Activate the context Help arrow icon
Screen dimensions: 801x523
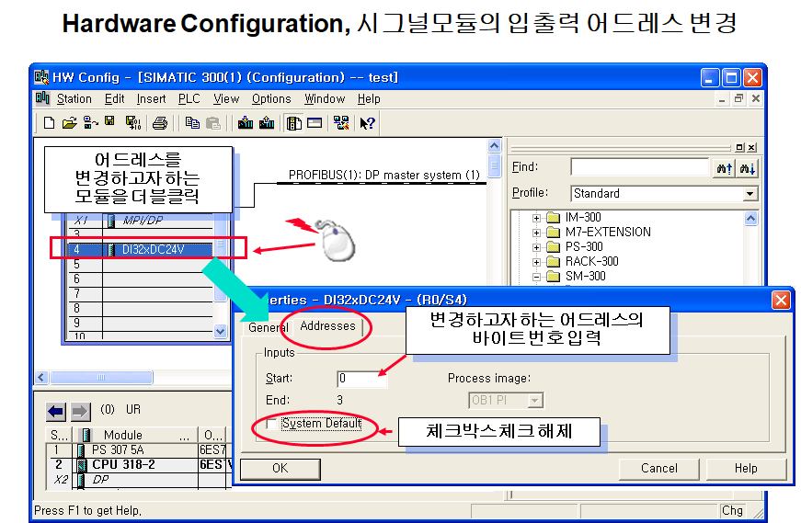click(x=367, y=123)
